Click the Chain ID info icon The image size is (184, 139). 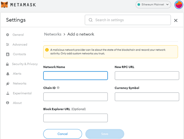(x=58, y=88)
